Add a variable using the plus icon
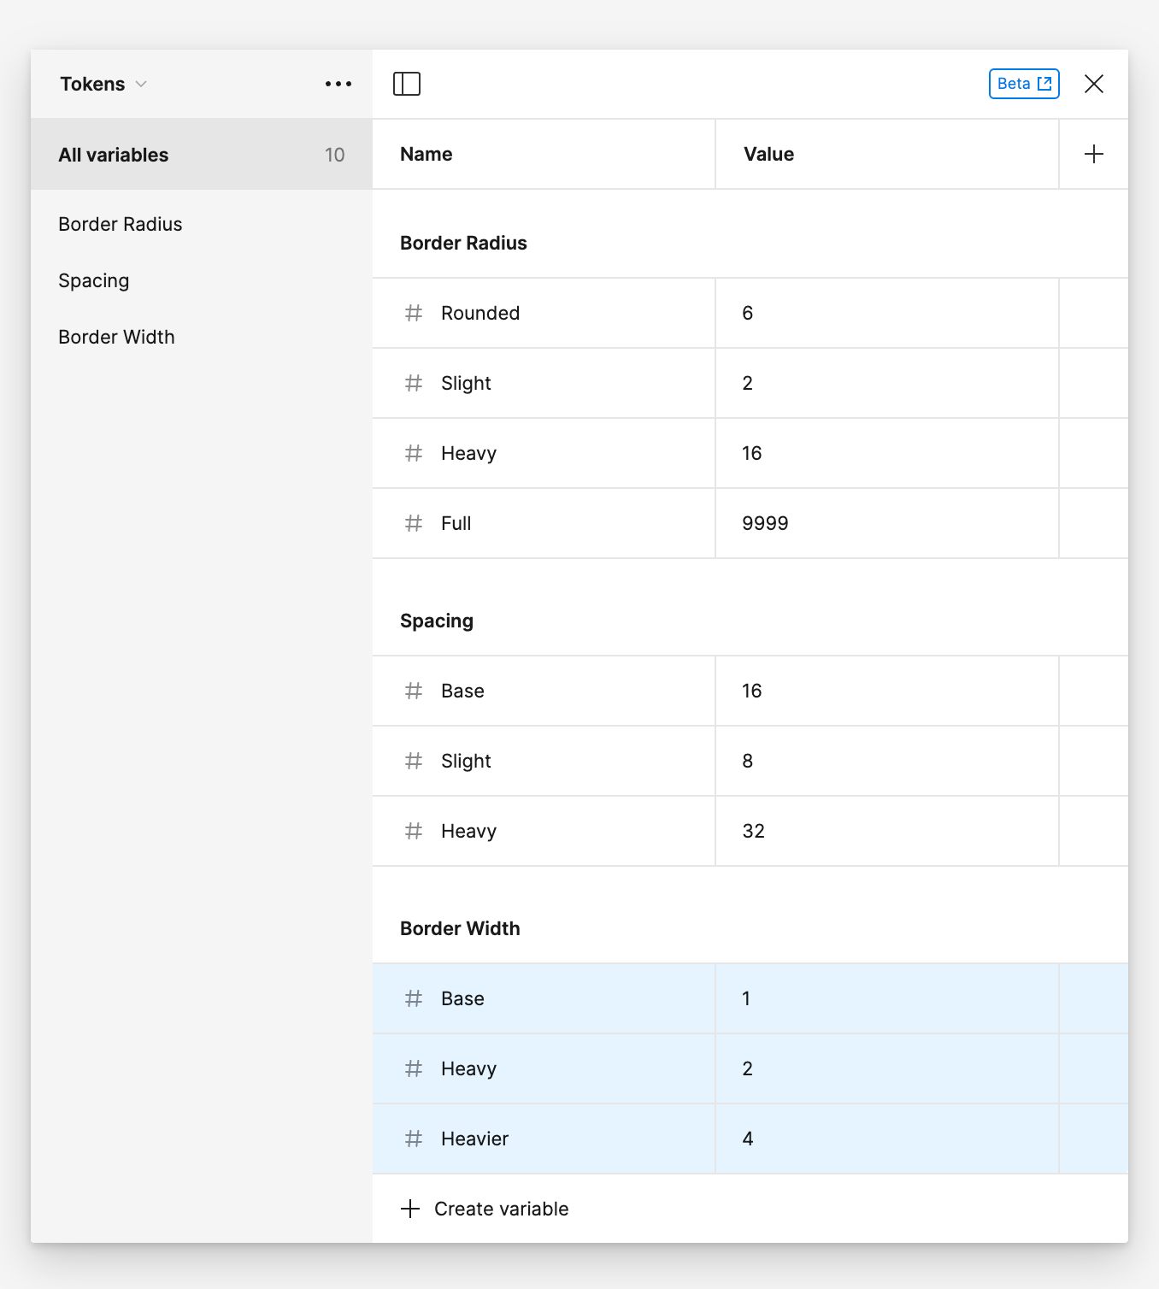This screenshot has width=1159, height=1289. click(x=1094, y=154)
